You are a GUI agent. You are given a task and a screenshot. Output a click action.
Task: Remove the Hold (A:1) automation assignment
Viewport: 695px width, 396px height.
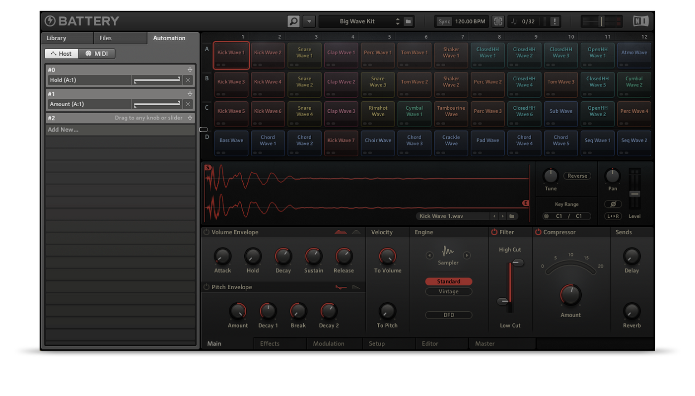[x=188, y=80]
